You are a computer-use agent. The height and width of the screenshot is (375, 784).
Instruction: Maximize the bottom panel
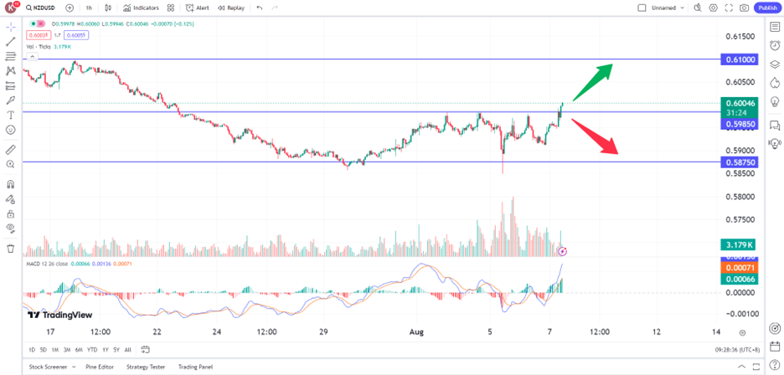[x=756, y=367]
